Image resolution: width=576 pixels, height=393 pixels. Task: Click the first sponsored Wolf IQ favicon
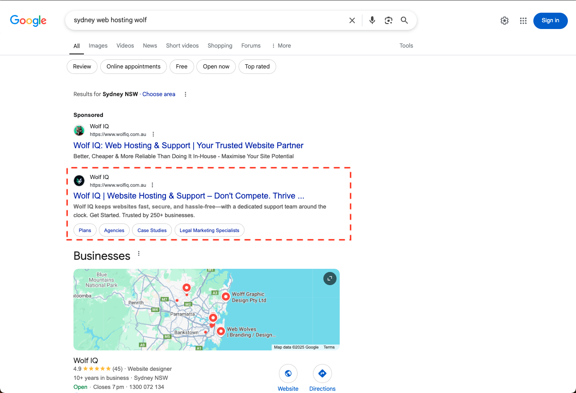click(79, 131)
